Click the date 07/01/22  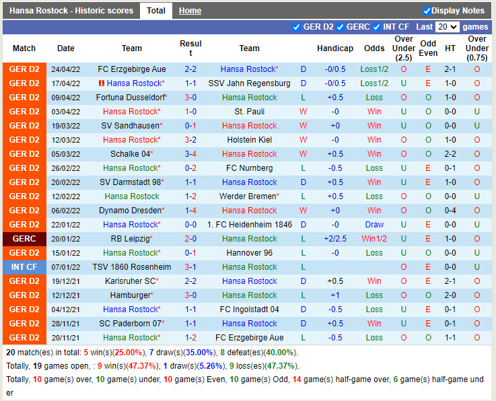(65, 267)
